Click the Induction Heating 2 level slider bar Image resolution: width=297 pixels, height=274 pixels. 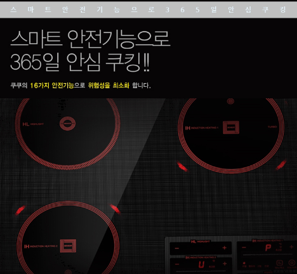pyautogui.click(x=201, y=271)
